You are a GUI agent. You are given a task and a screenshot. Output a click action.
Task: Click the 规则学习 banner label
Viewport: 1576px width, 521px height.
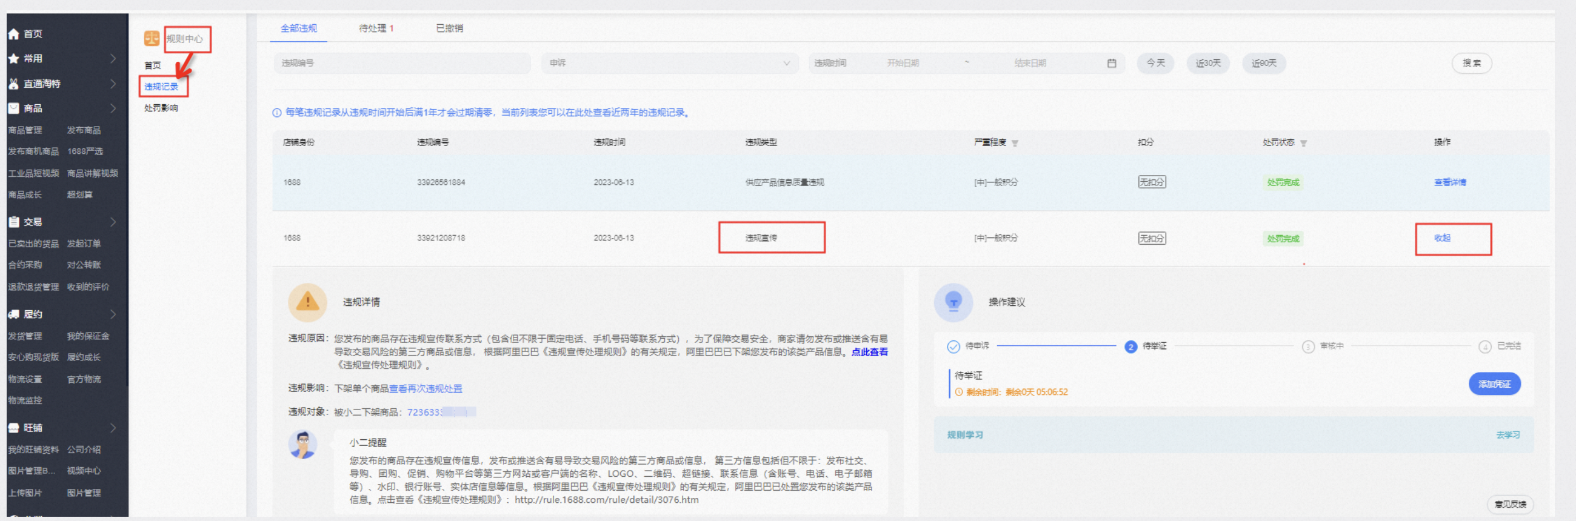tap(965, 436)
